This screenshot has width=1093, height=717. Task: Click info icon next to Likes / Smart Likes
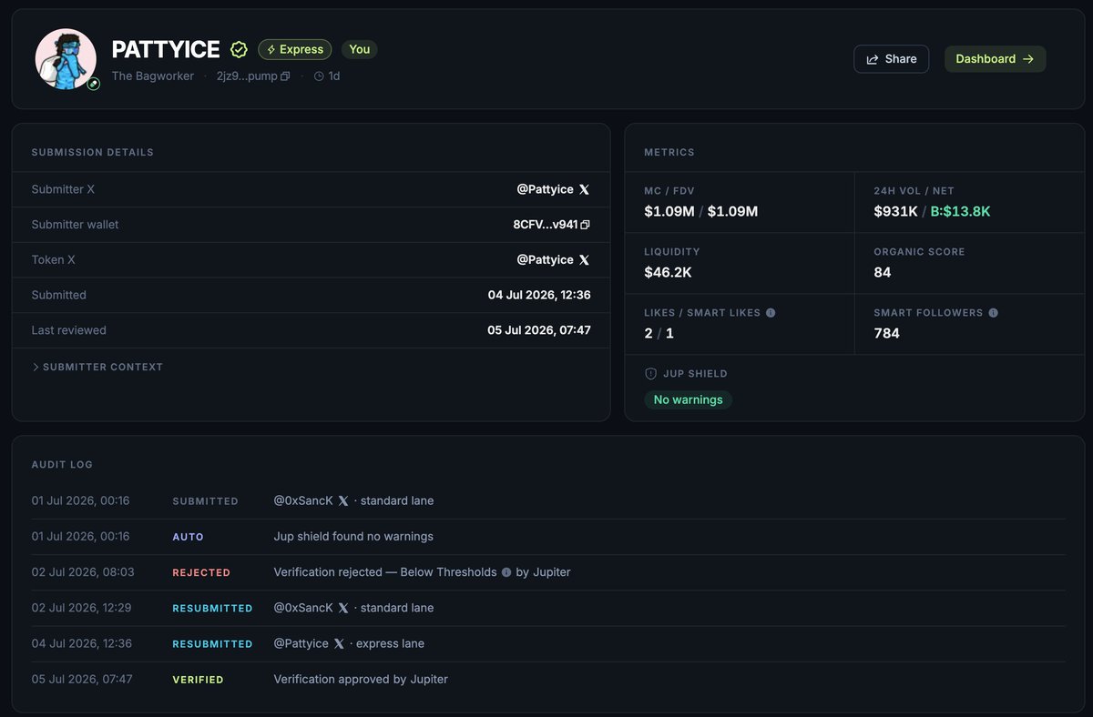point(771,312)
